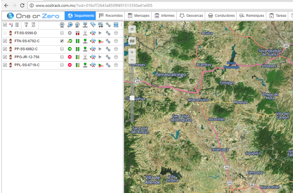Click the map zoom slider handle
293x193 pixels.
pyautogui.click(x=132, y=98)
